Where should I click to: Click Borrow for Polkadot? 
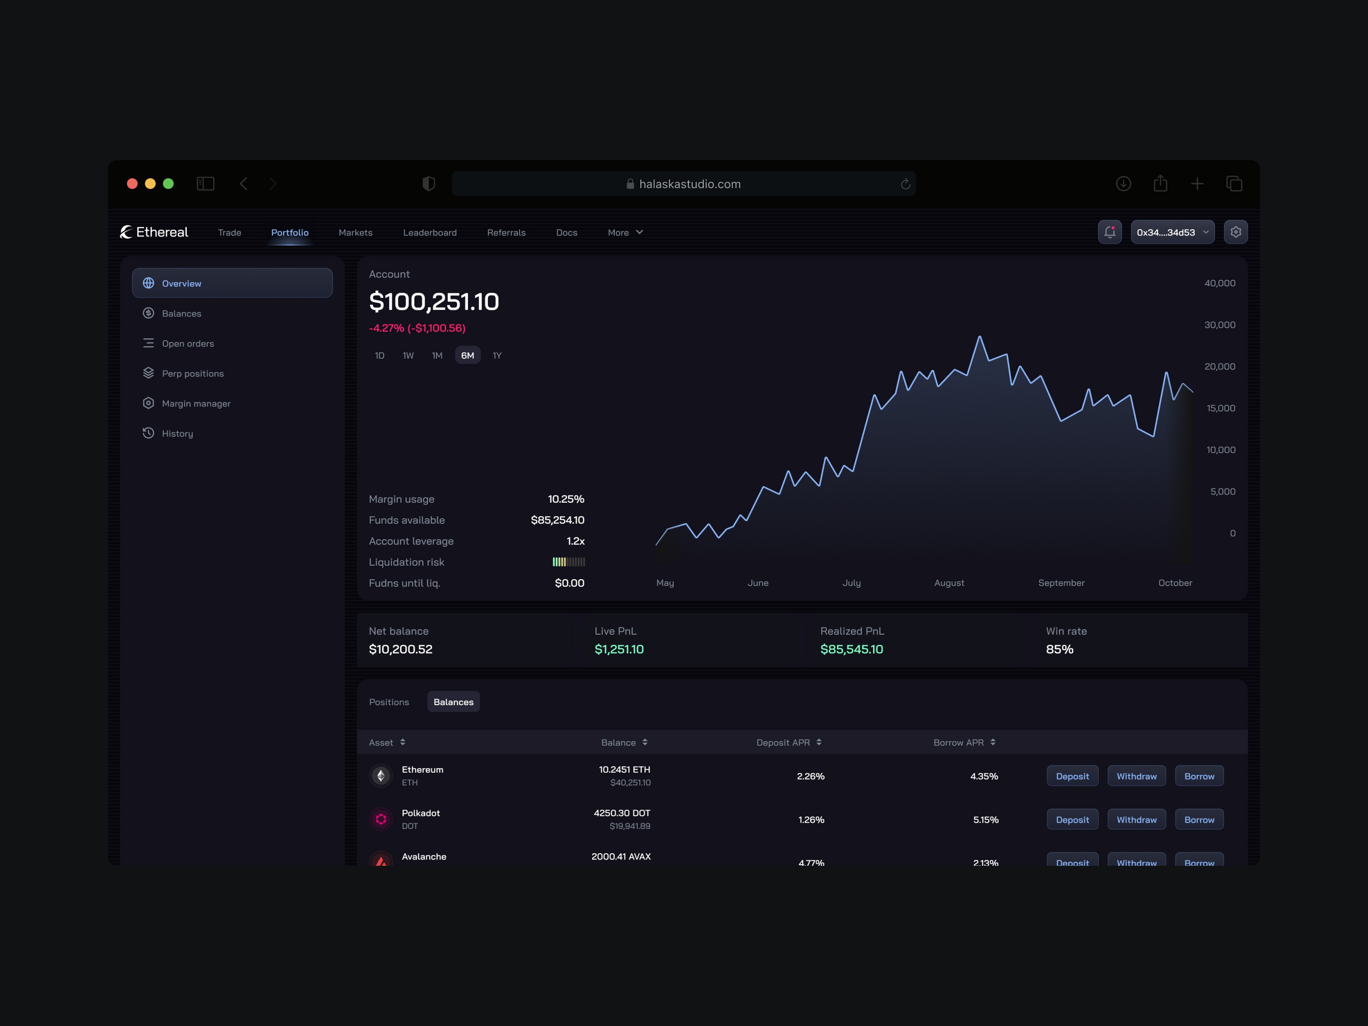(x=1198, y=819)
